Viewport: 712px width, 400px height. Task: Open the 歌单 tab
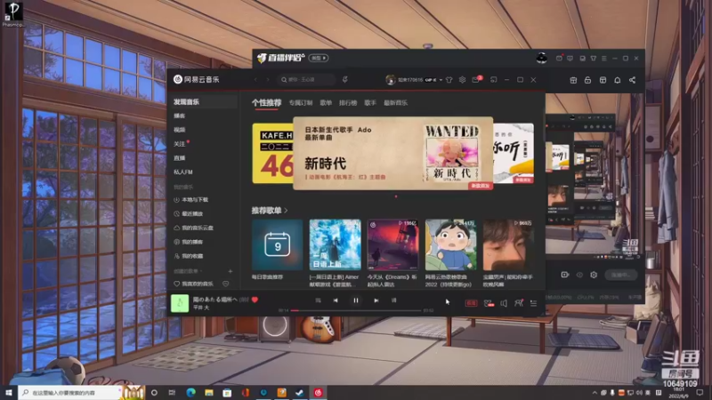point(326,103)
